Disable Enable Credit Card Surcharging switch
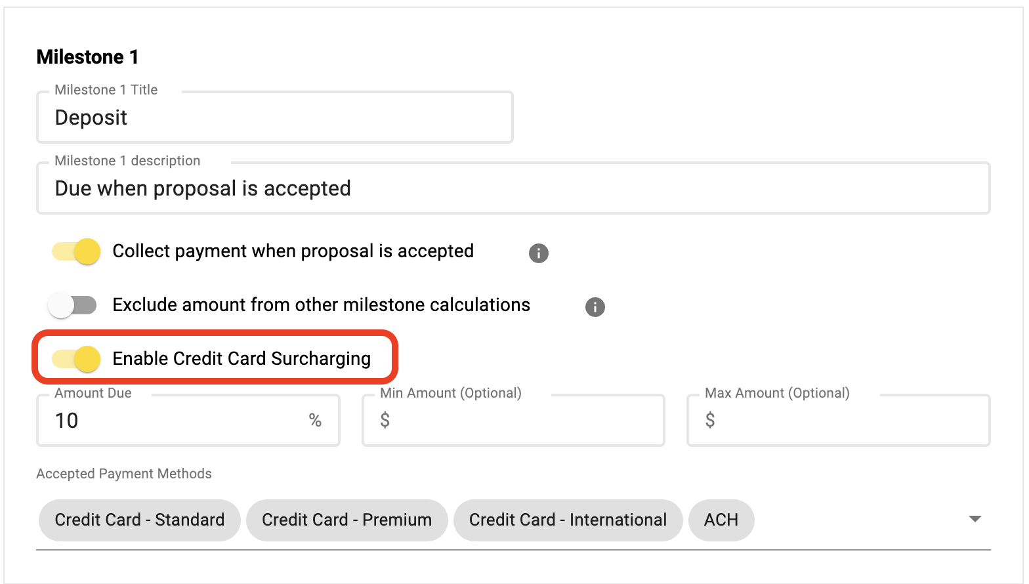Viewport: 1029px width, 584px height. pos(75,359)
